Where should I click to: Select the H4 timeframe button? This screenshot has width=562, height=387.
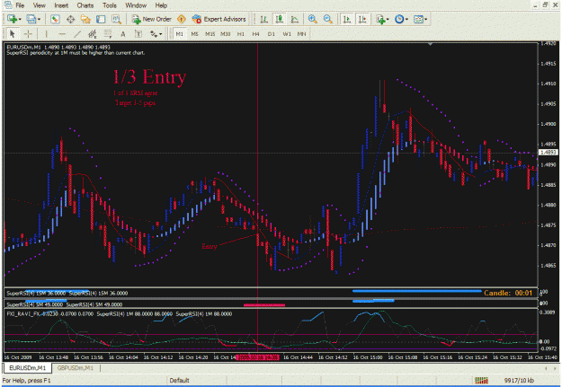pos(255,34)
